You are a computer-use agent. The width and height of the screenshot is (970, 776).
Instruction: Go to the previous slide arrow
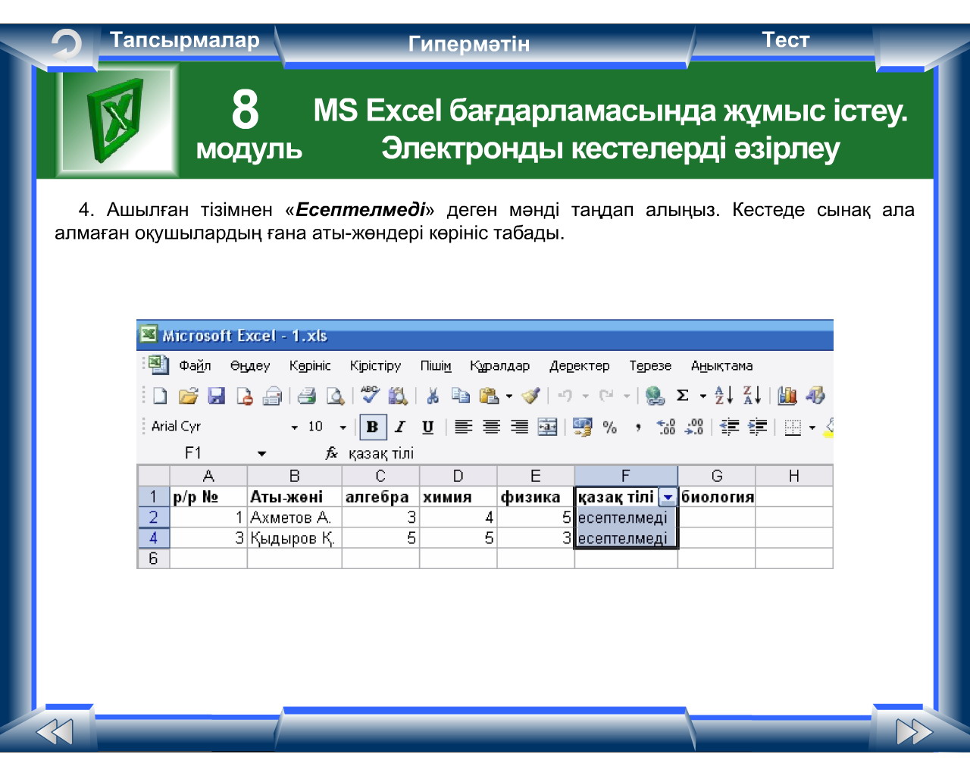coord(55,732)
